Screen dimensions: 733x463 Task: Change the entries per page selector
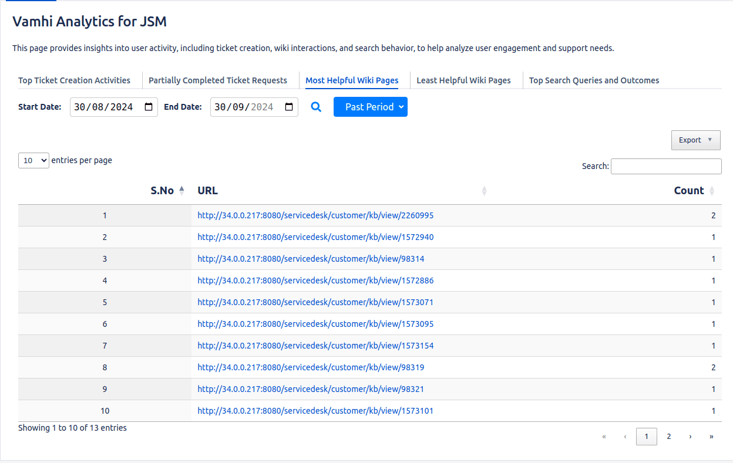pos(33,160)
